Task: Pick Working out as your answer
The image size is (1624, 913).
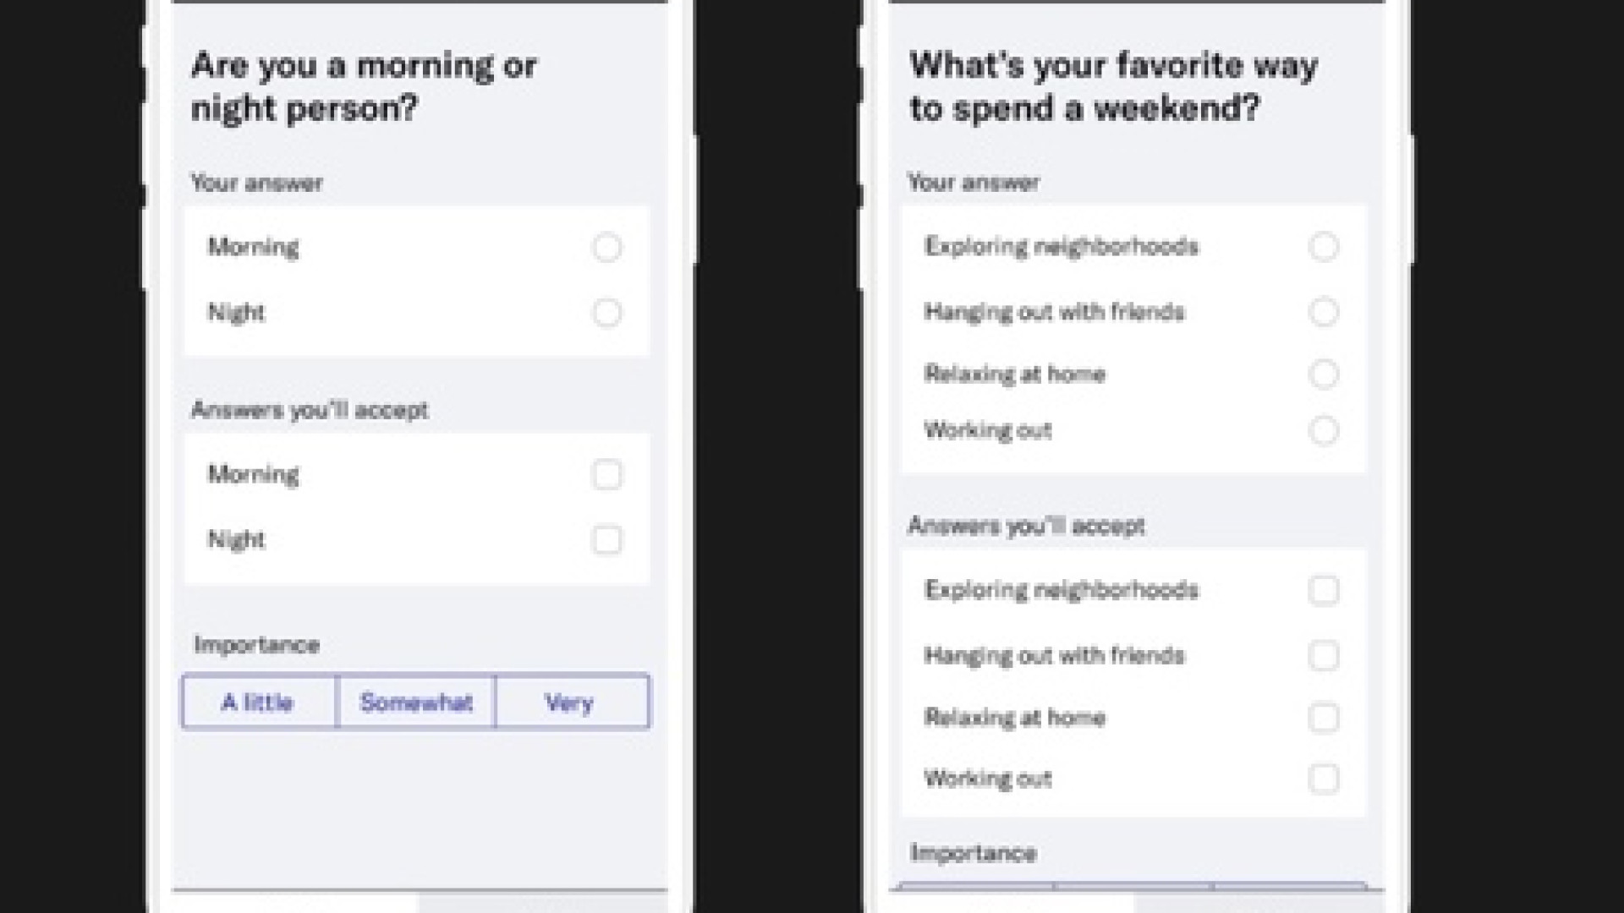Action: point(1323,430)
